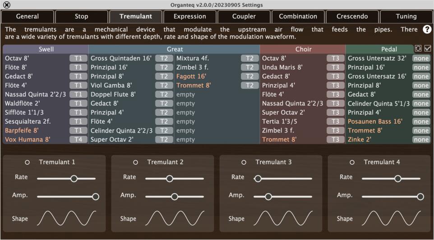Open none dropdown for Posaunen Bass 16'
This screenshot has width=434, height=240.
421,121
